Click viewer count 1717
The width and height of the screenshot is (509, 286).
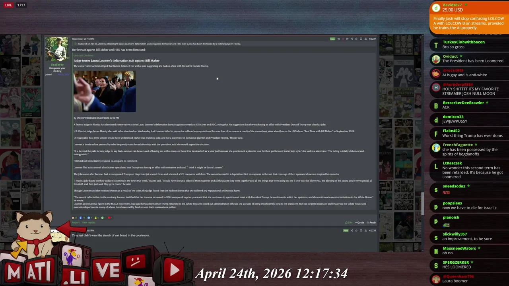click(x=21, y=5)
